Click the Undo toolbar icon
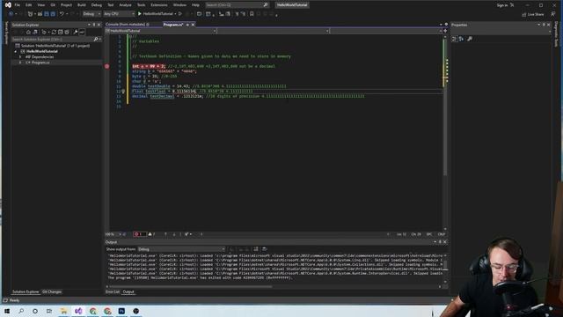The image size is (563, 317). (x=62, y=14)
